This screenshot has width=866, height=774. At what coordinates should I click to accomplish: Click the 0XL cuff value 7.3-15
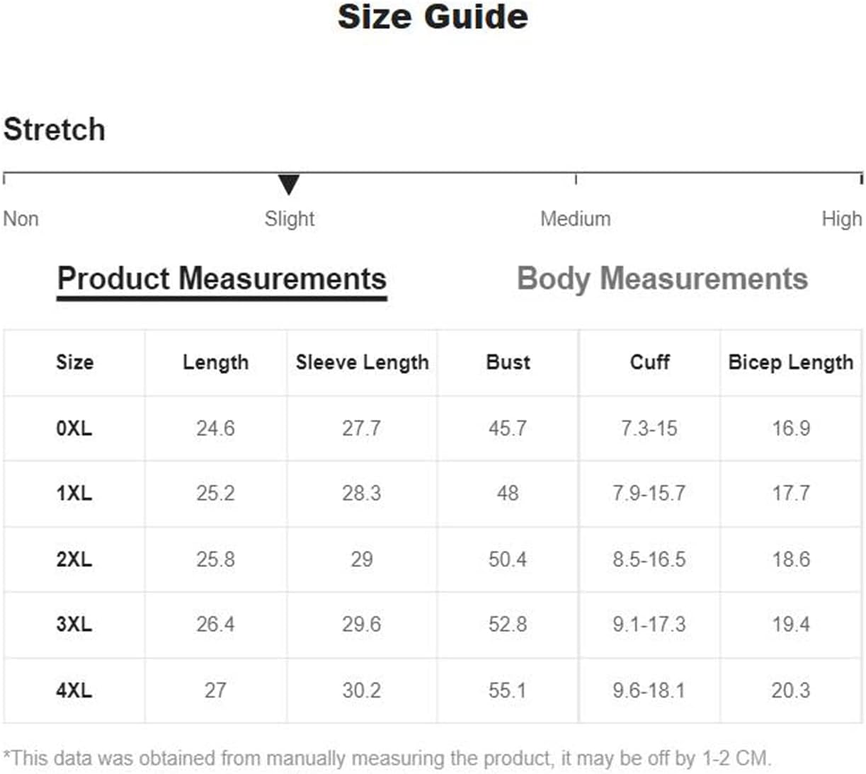(x=649, y=428)
